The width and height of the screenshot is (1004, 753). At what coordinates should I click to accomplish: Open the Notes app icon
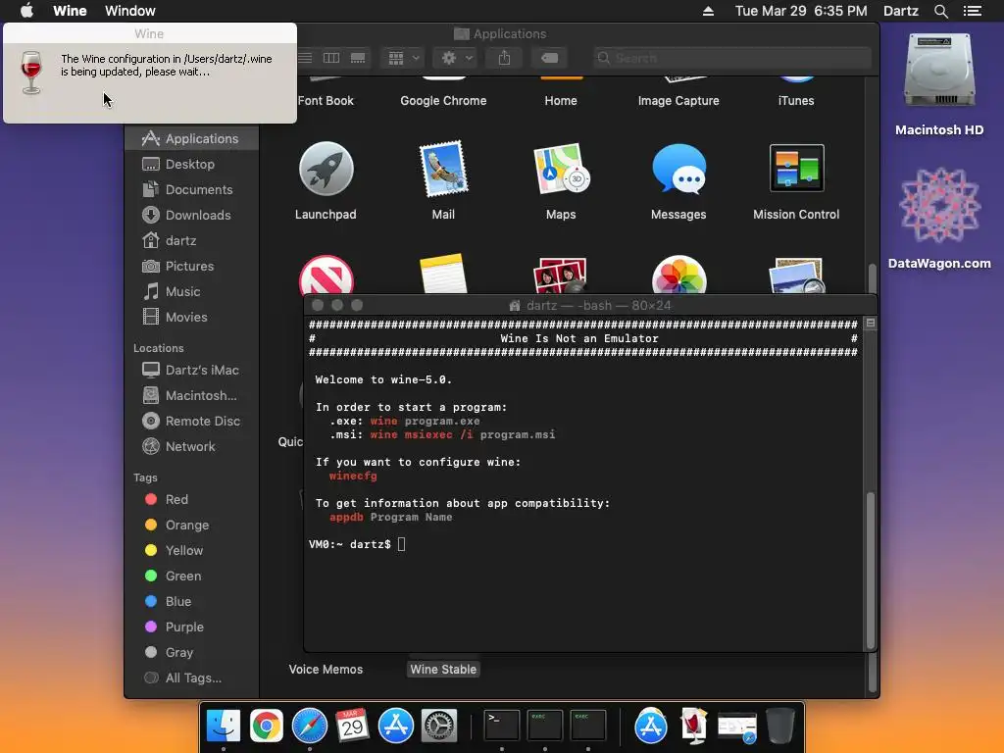click(443, 275)
